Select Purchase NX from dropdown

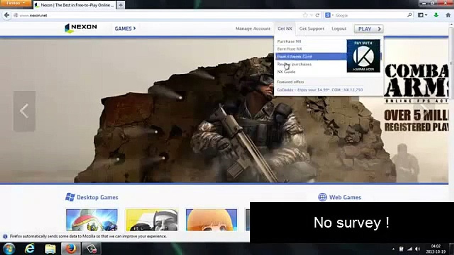289,41
